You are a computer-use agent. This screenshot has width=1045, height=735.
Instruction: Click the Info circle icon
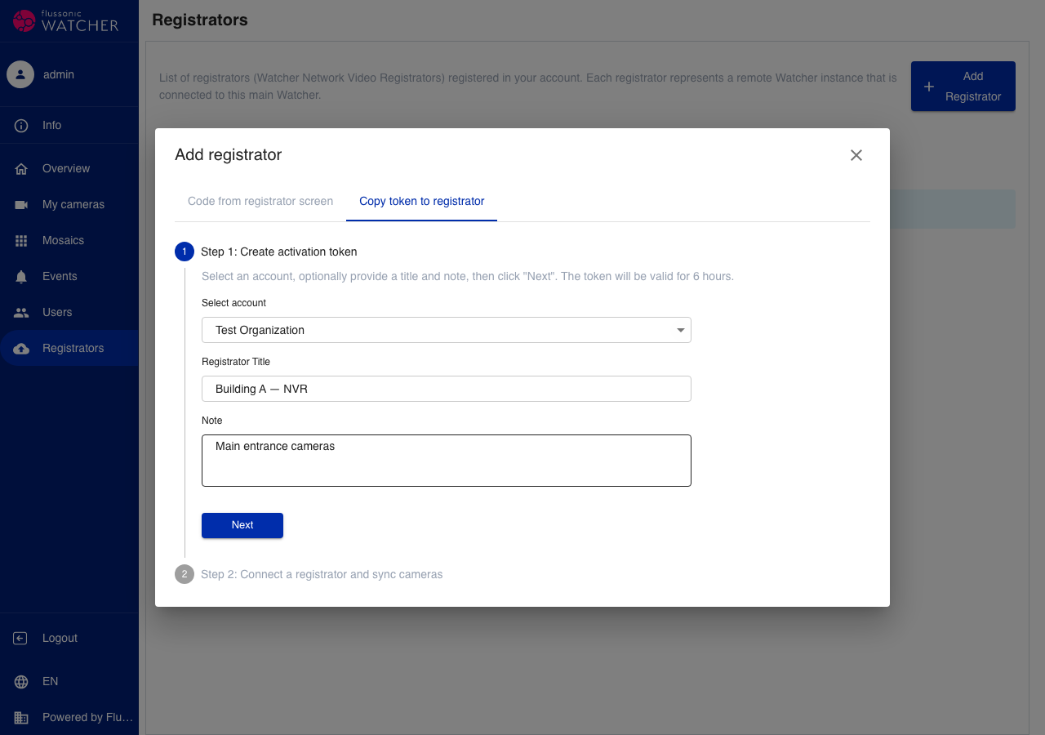(x=21, y=126)
